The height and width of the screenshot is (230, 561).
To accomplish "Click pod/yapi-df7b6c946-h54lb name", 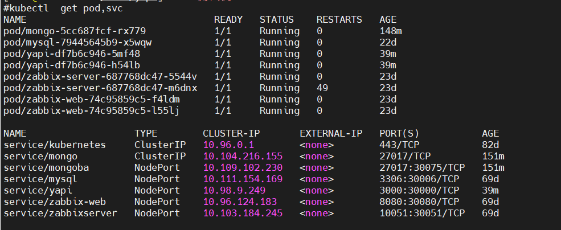I will 72,65.
